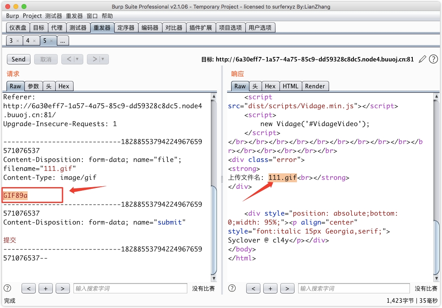This screenshot has height=308, width=442.
Task: Open the Hex tab in request panel
Action: click(x=64, y=86)
